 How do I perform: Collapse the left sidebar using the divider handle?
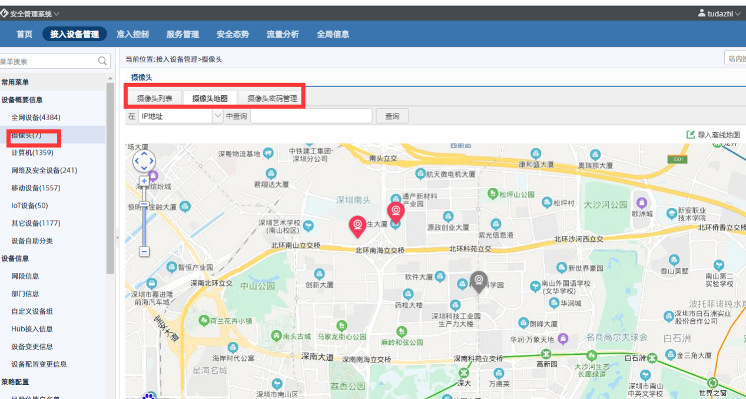(117, 238)
